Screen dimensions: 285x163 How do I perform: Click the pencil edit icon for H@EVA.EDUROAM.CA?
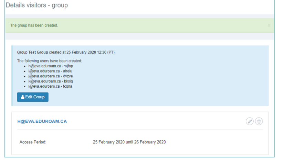coord(250,121)
